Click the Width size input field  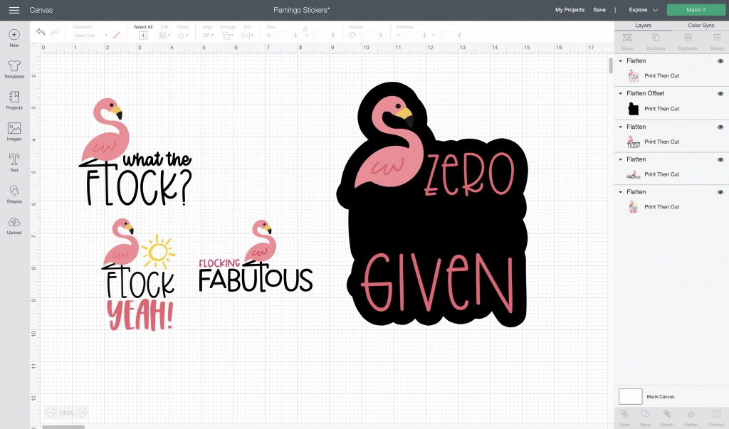point(285,36)
